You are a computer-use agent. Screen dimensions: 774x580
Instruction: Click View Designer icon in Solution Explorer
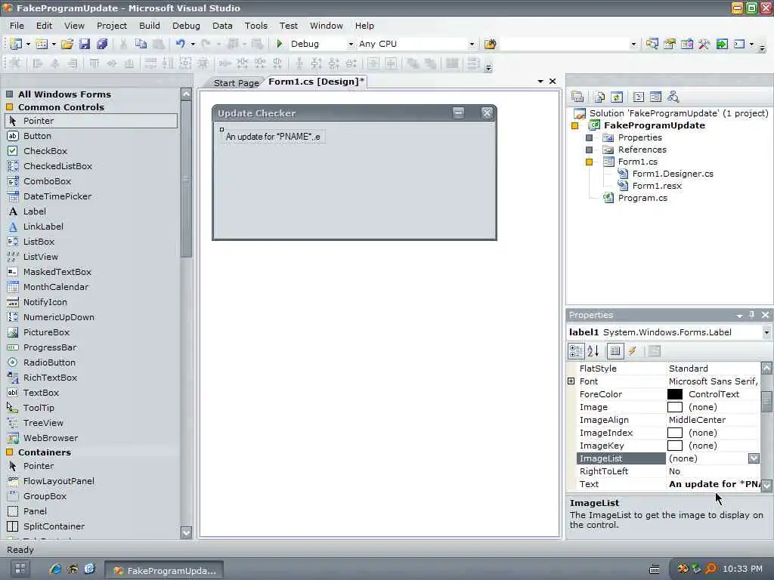click(x=655, y=97)
